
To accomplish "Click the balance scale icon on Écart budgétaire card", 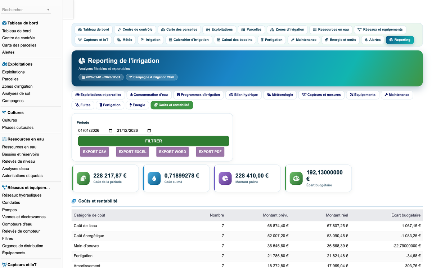I will click(x=296, y=178).
